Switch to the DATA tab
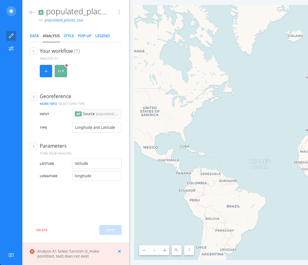 point(34,36)
